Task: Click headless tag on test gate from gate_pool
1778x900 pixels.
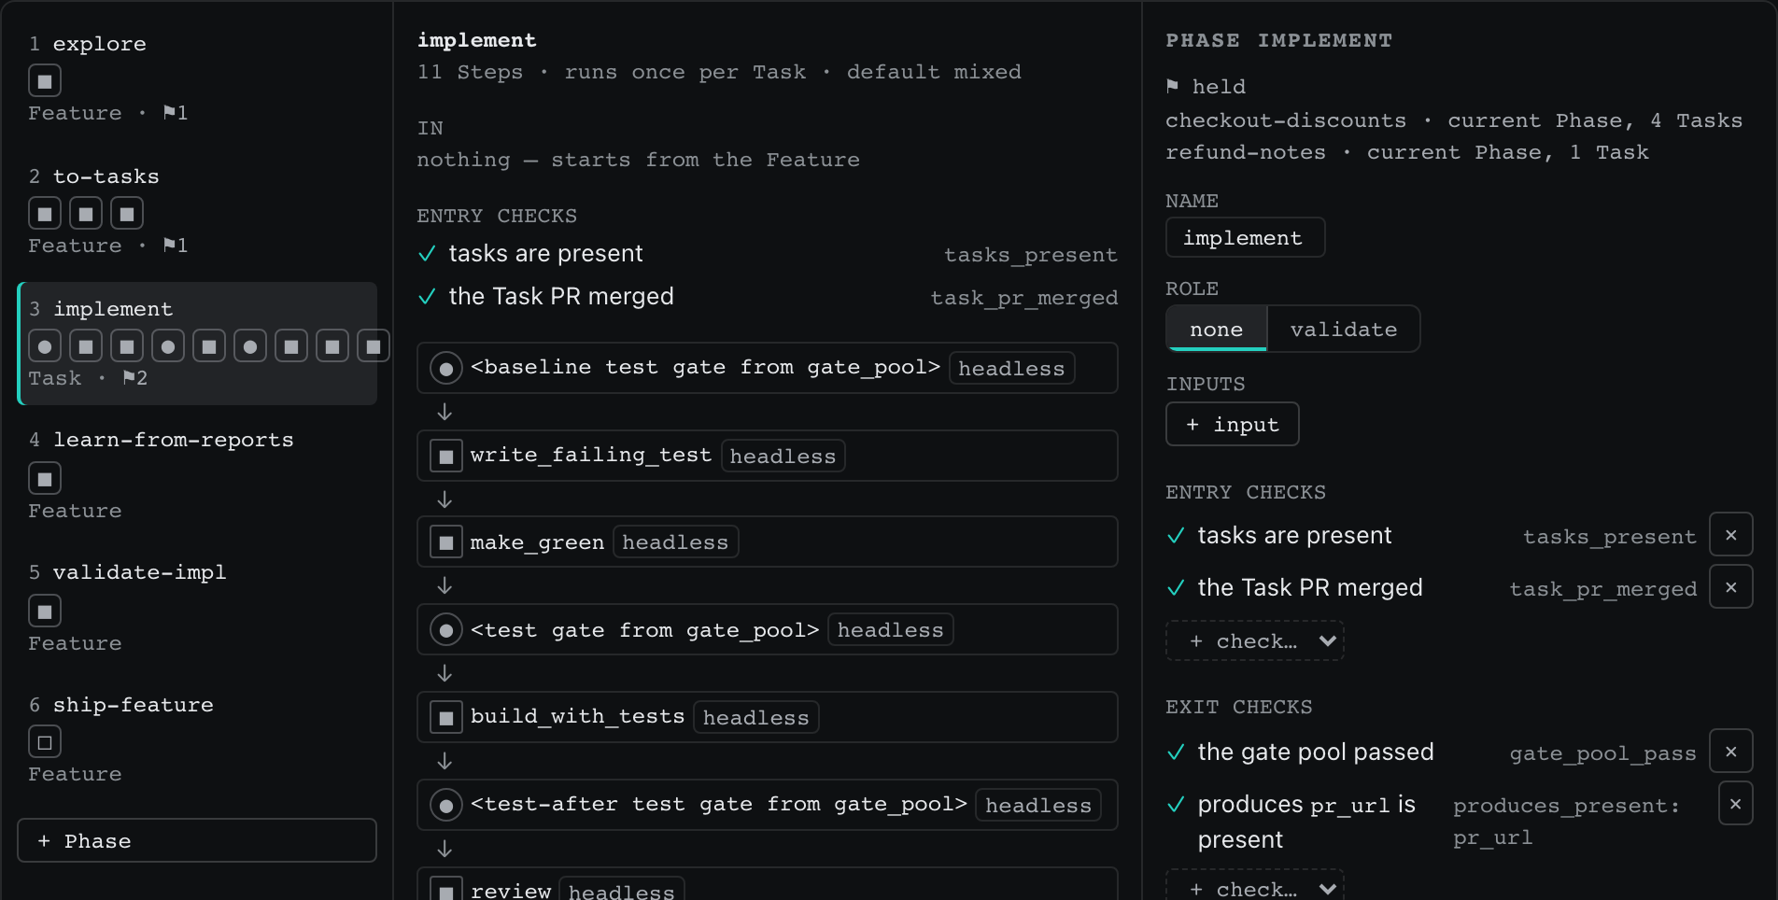Action: click(x=891, y=630)
